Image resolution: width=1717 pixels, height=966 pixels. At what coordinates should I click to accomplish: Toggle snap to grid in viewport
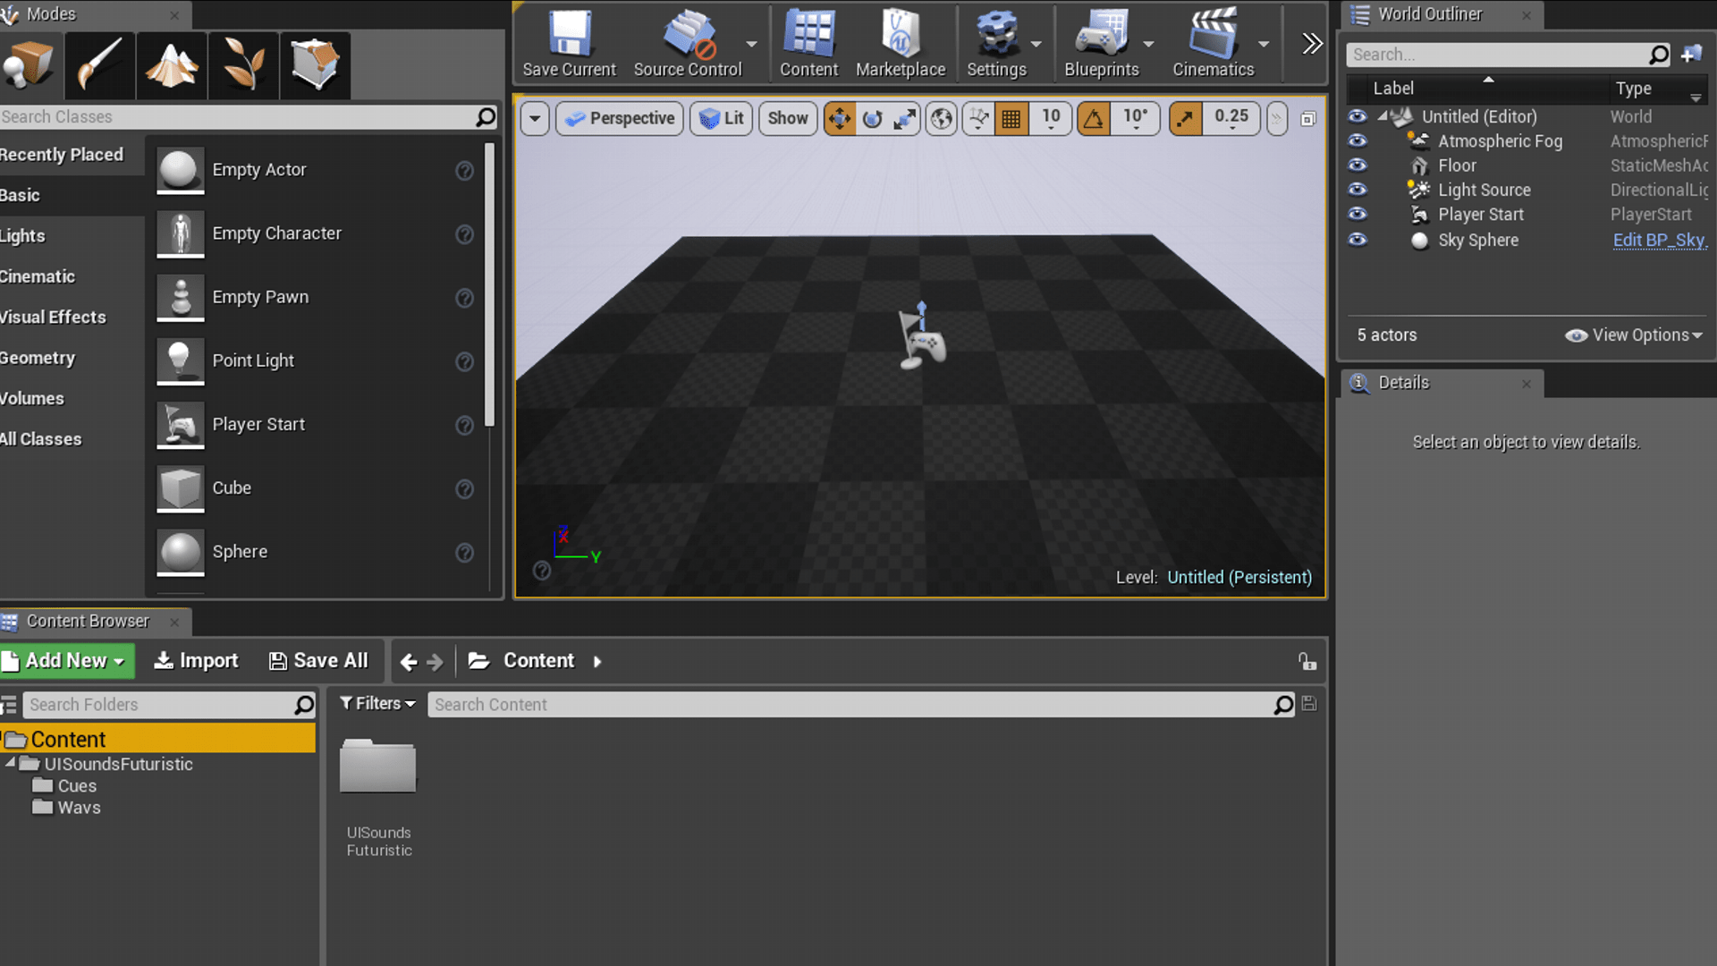(x=1011, y=118)
